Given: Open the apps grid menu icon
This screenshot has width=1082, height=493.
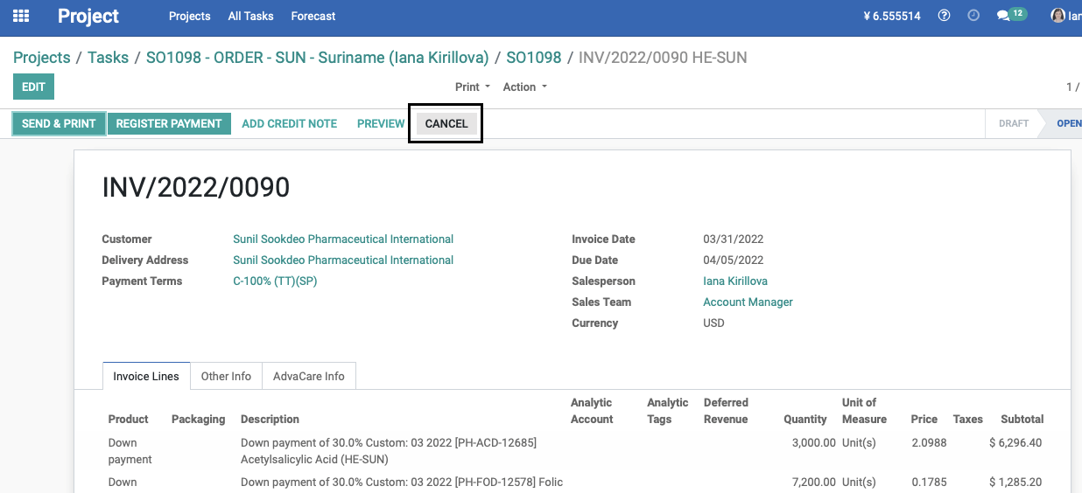Looking at the screenshot, I should (x=21, y=16).
